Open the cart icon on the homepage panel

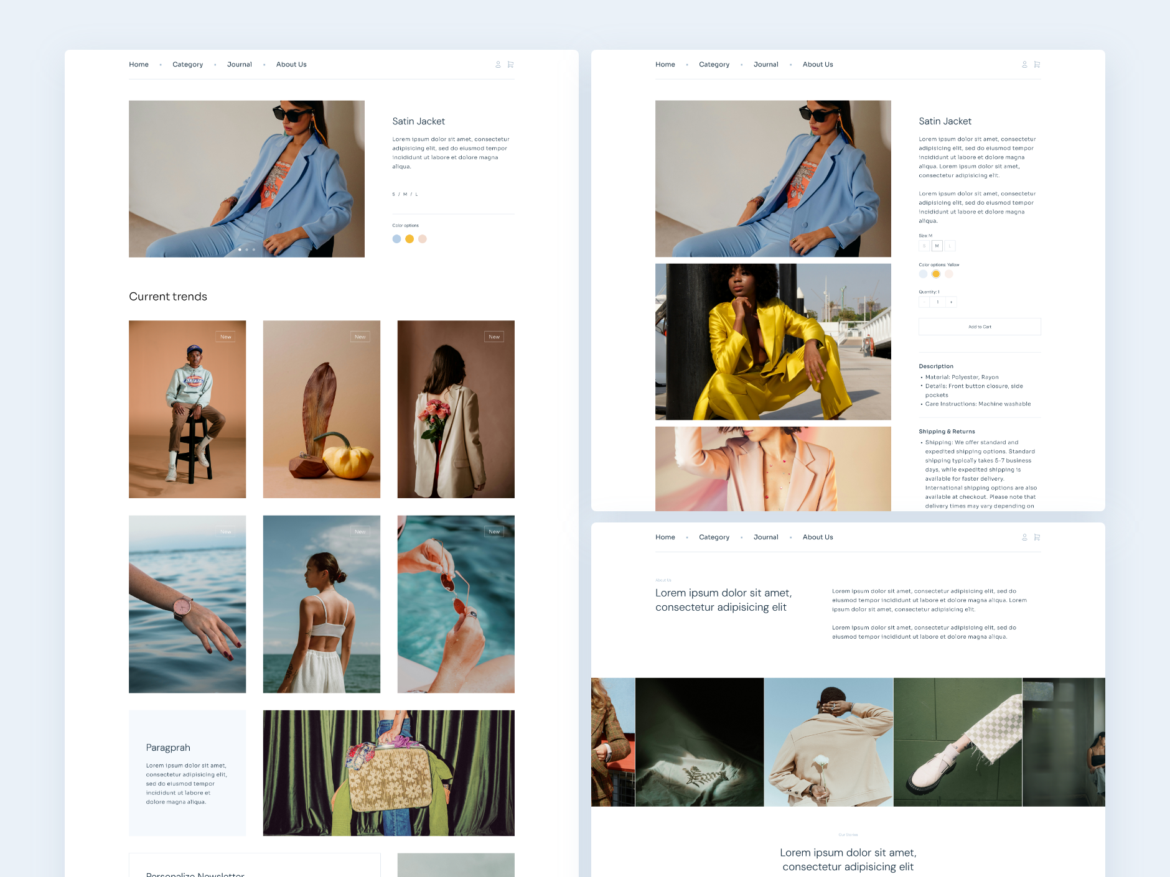coord(510,65)
